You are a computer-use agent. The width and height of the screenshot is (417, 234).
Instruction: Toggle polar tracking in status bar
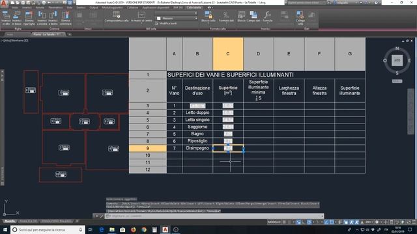point(309,222)
